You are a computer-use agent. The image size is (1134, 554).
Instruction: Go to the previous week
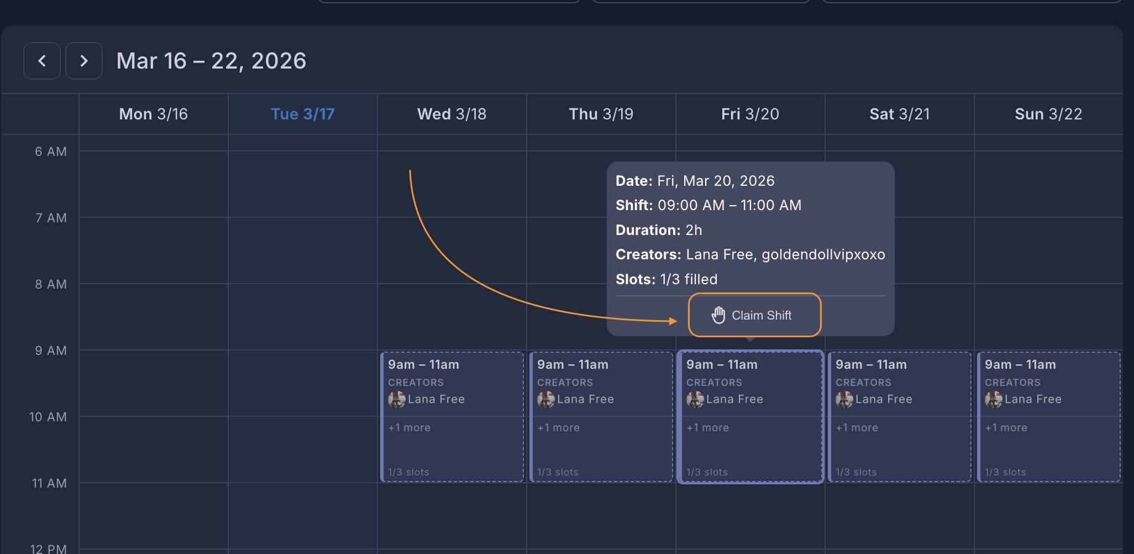(42, 61)
